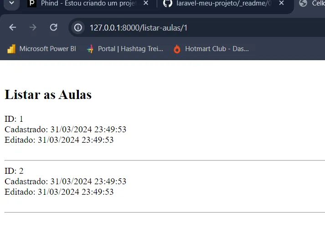Screen dimensions: 325x249
Task: Click the Power BI bookmark icon
Action: [11, 49]
